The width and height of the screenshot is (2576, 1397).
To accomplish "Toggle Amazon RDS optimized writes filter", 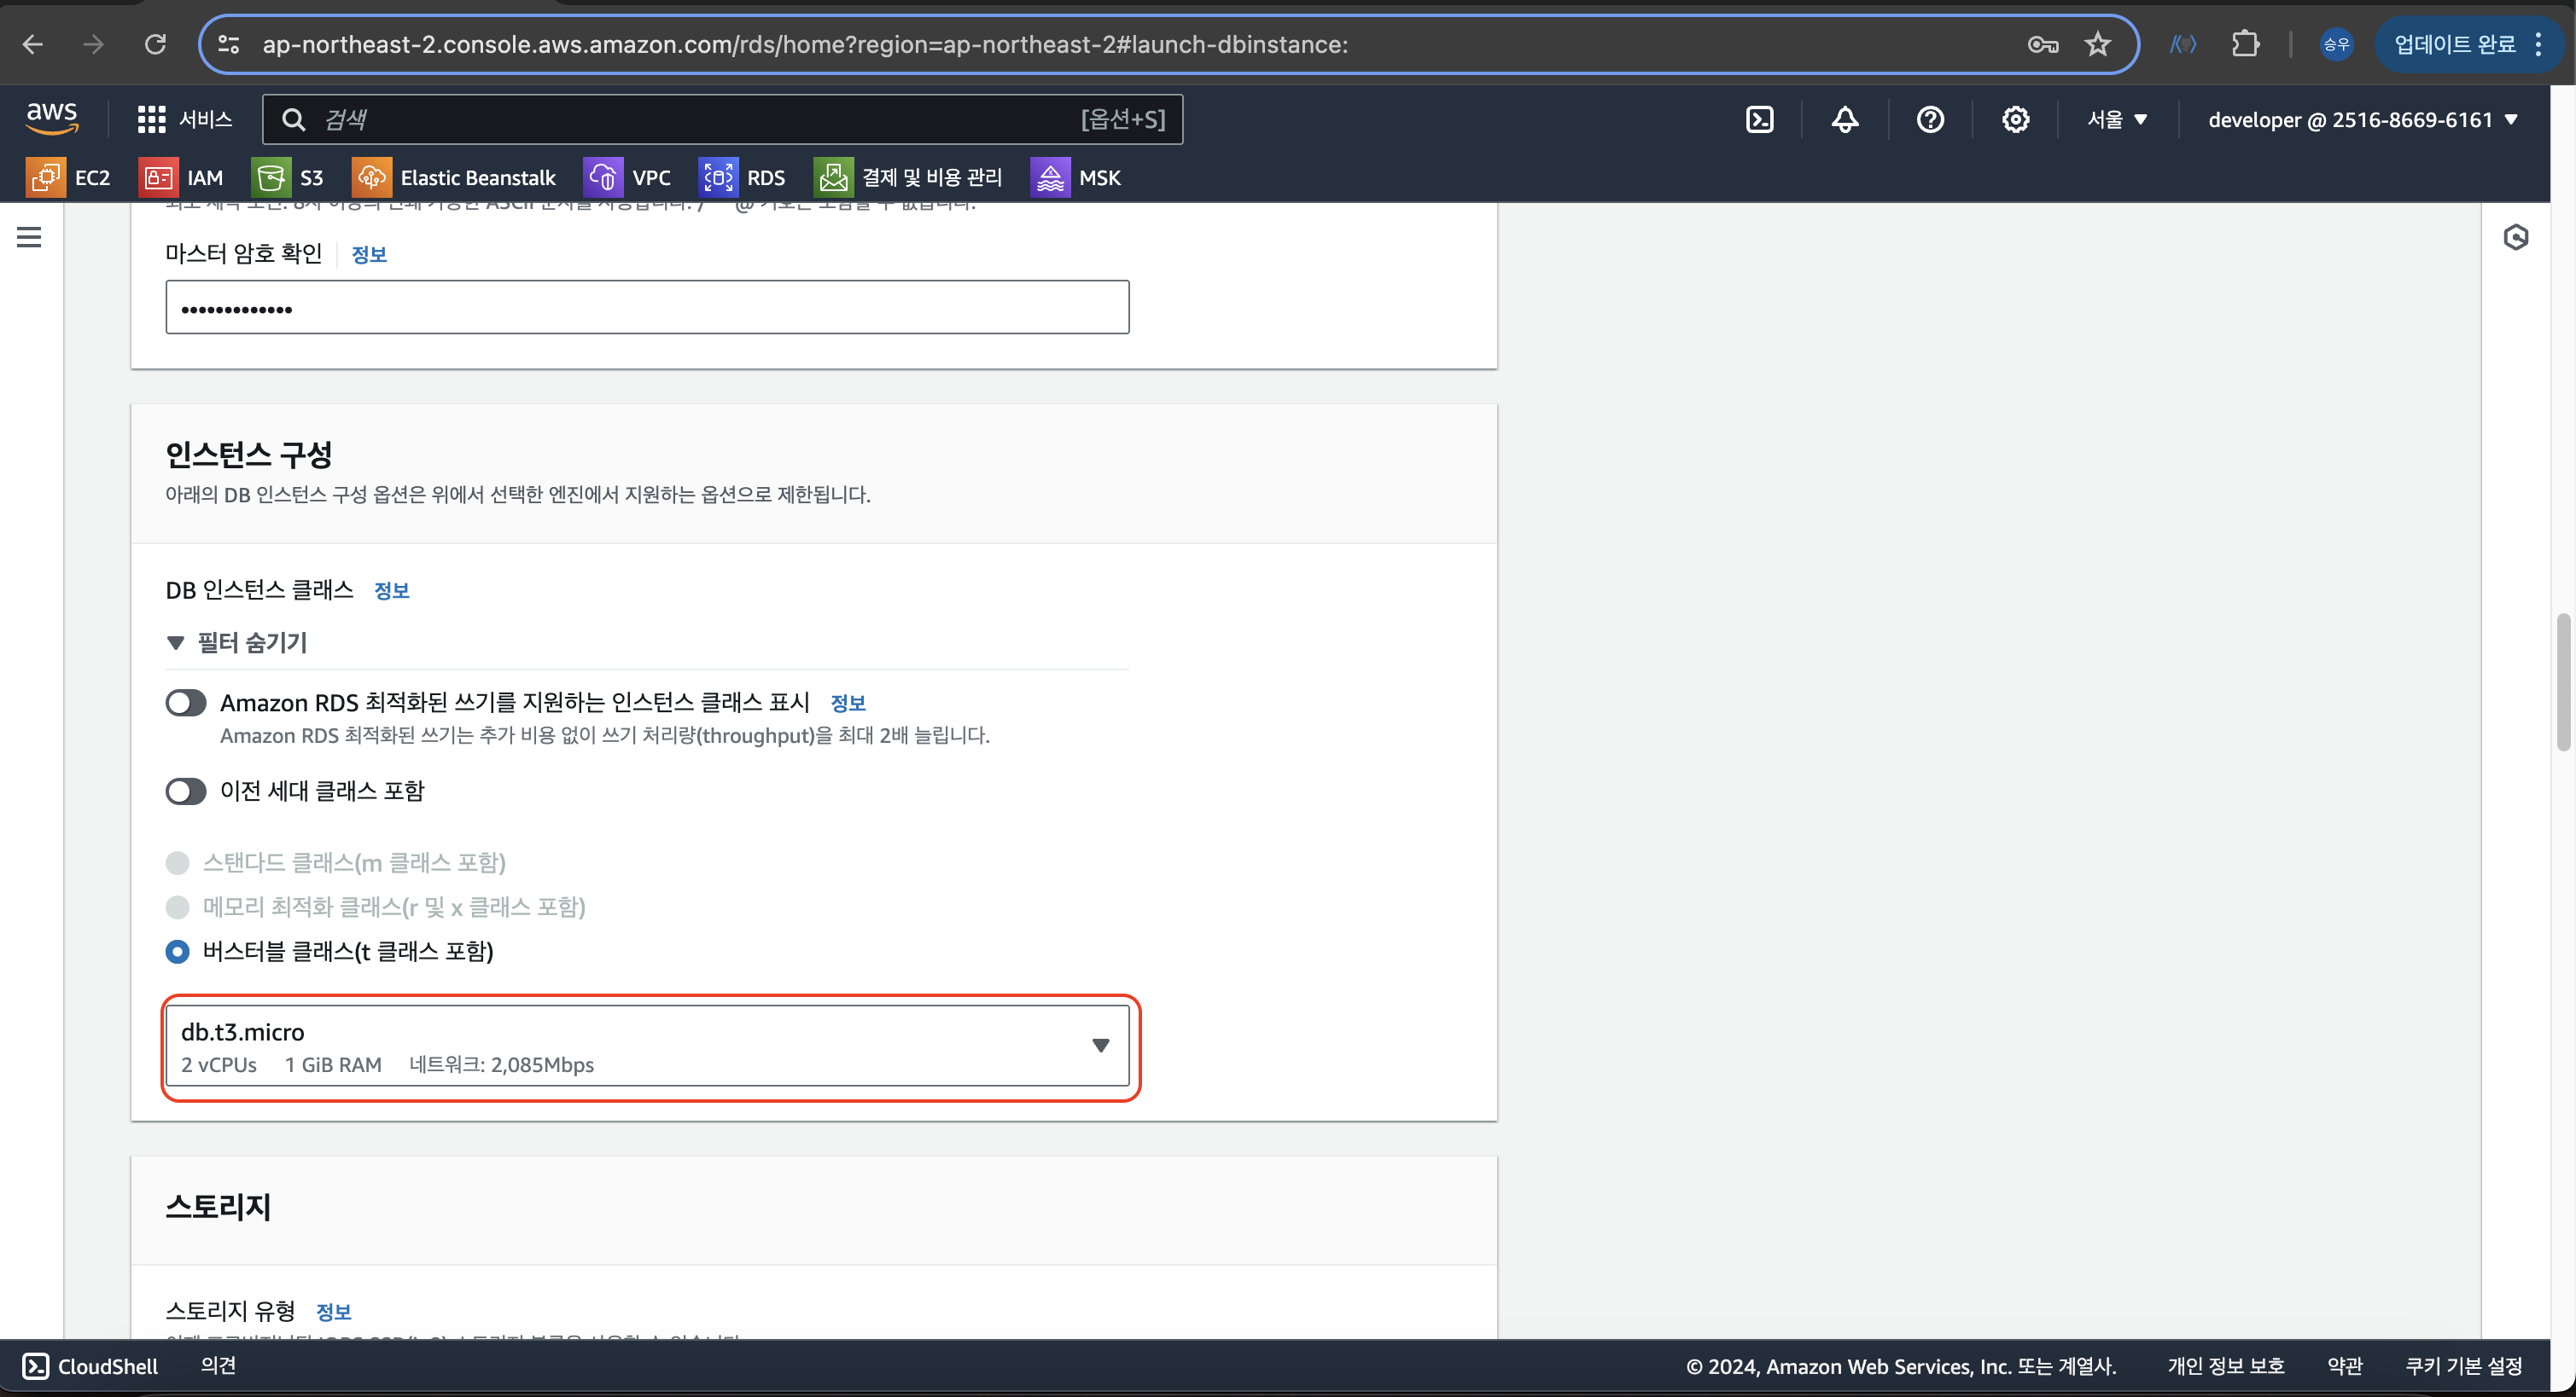I will click(186, 703).
